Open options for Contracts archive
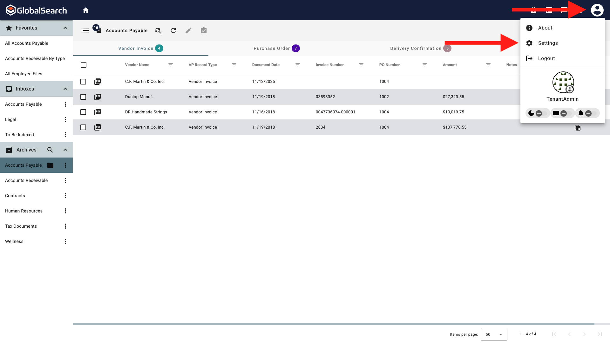This screenshot has height=343, width=610. pyautogui.click(x=65, y=196)
